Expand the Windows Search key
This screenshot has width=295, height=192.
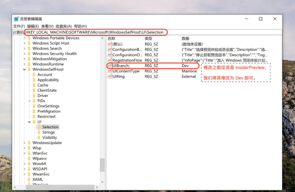25,48
